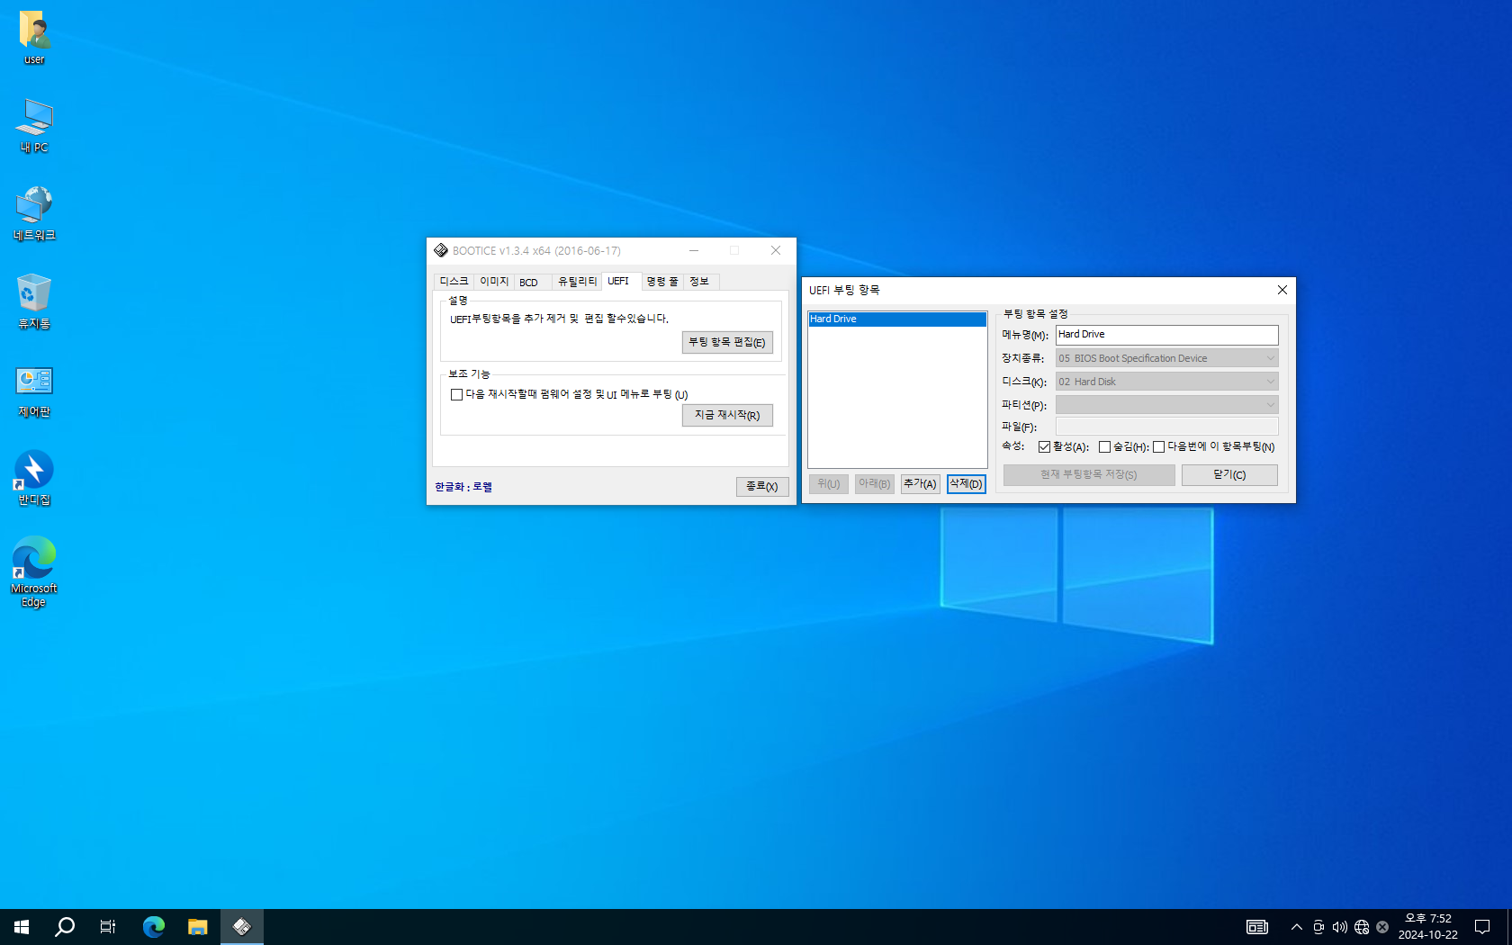Open the 장치종류 device type dropdown
The image size is (1512, 945).
coord(1166,358)
